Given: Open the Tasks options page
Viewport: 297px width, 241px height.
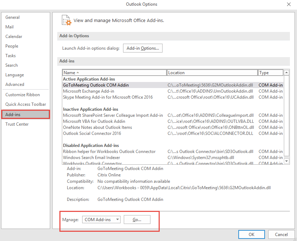Looking at the screenshot, I should (x=10, y=56).
